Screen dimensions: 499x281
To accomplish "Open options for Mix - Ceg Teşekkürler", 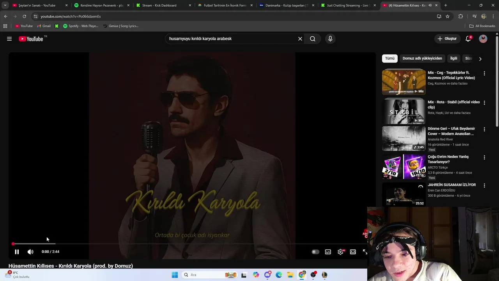I will click(484, 73).
